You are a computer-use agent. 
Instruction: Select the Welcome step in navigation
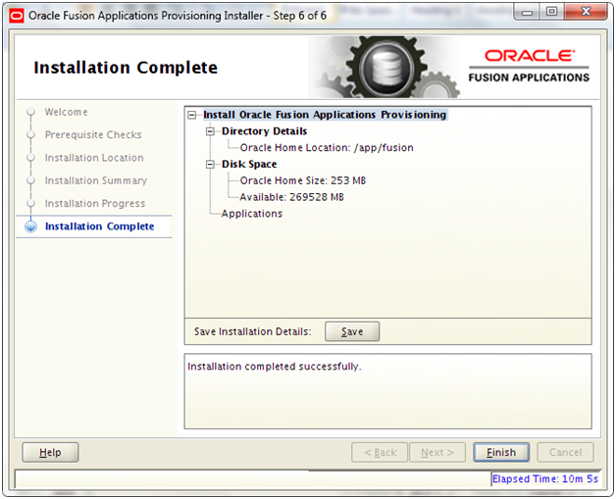click(66, 112)
